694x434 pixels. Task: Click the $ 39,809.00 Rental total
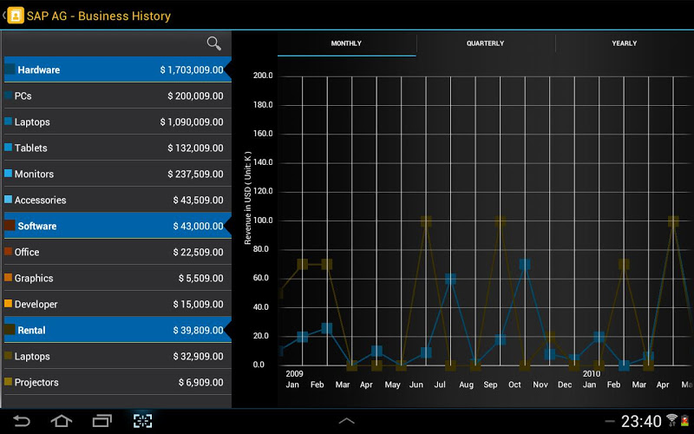point(199,331)
